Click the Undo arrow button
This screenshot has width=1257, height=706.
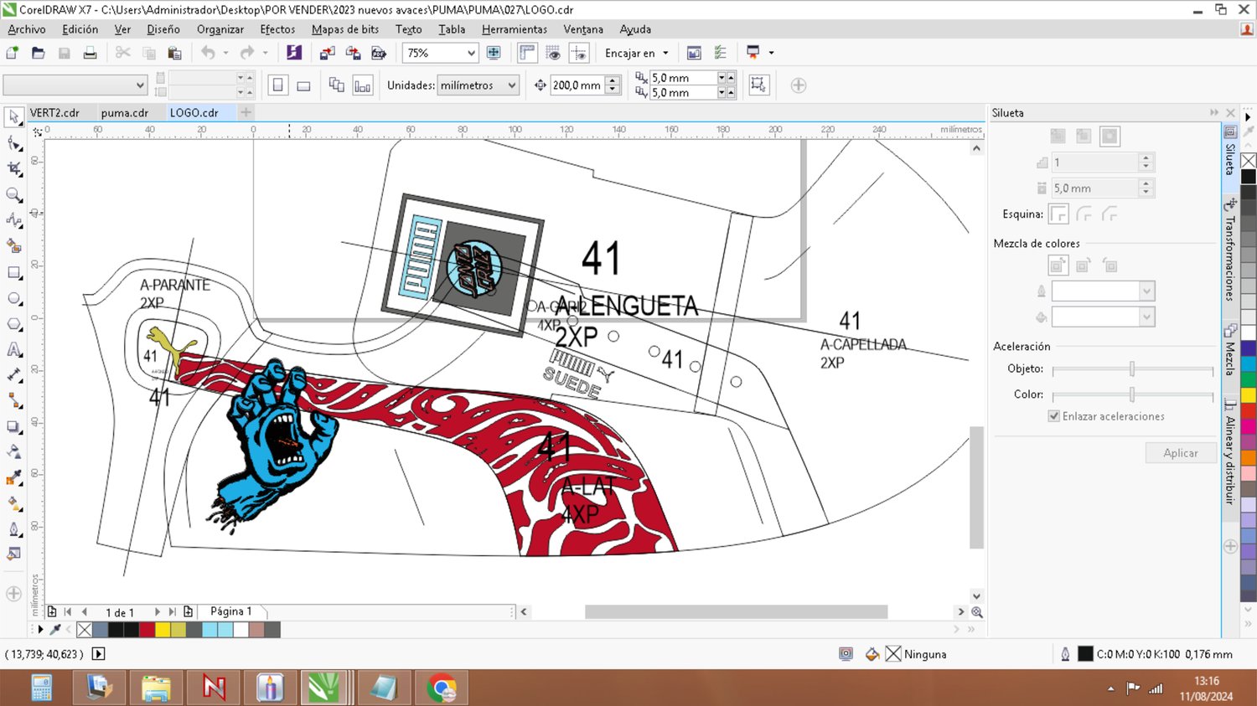[x=208, y=53]
